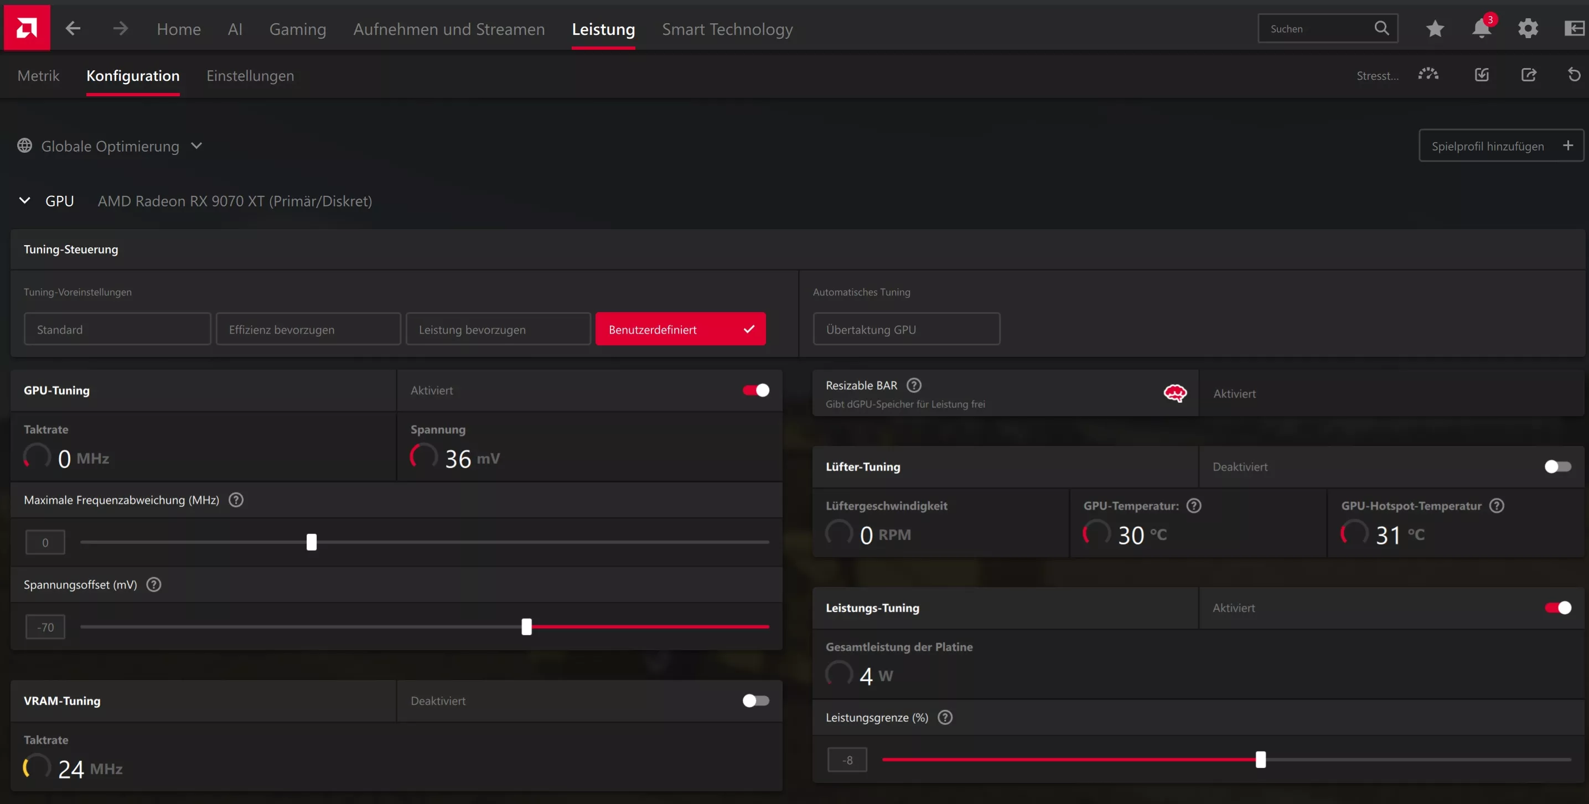Open help for GPU-Hotspot-Temperatur
This screenshot has width=1589, height=804.
point(1497,506)
